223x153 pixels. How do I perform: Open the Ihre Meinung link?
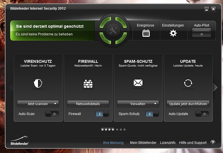[x=113, y=143]
